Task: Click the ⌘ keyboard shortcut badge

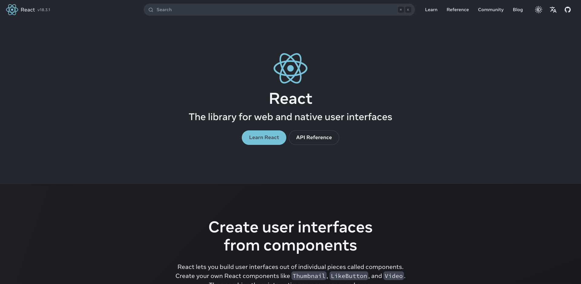Action: (401, 10)
